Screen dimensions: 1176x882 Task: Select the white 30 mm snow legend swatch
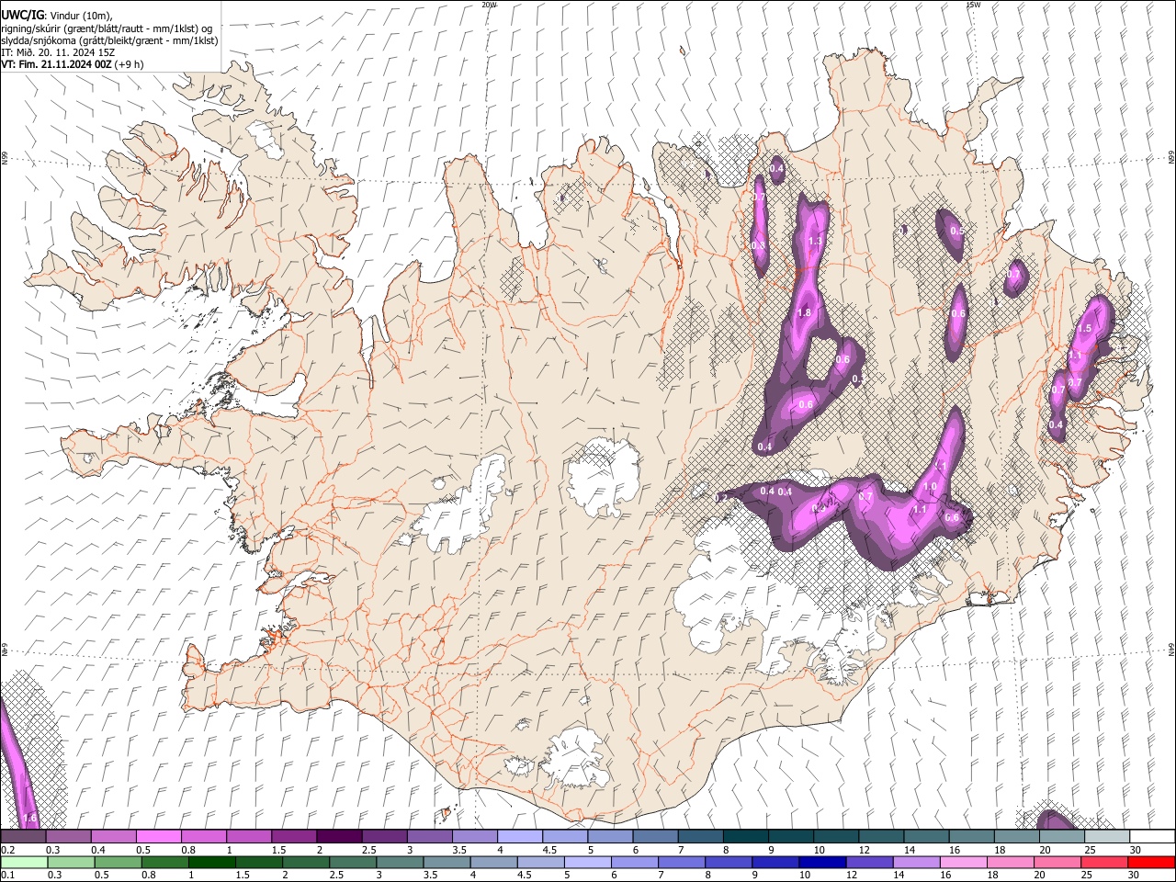1153,836
